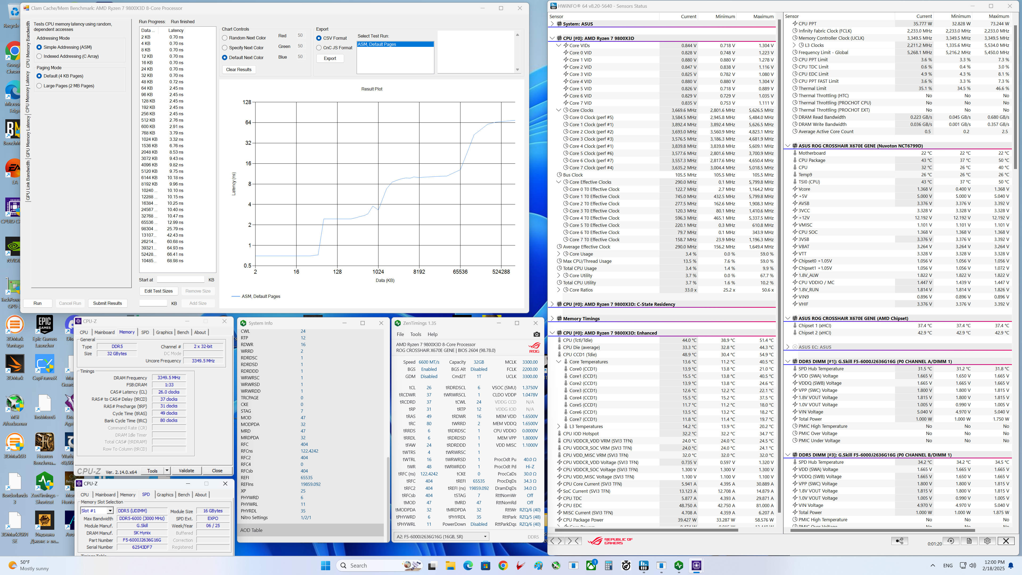Image resolution: width=1022 pixels, height=575 pixels.
Task: Open HWiNFO sensor settings gear icon
Action: pos(987,541)
